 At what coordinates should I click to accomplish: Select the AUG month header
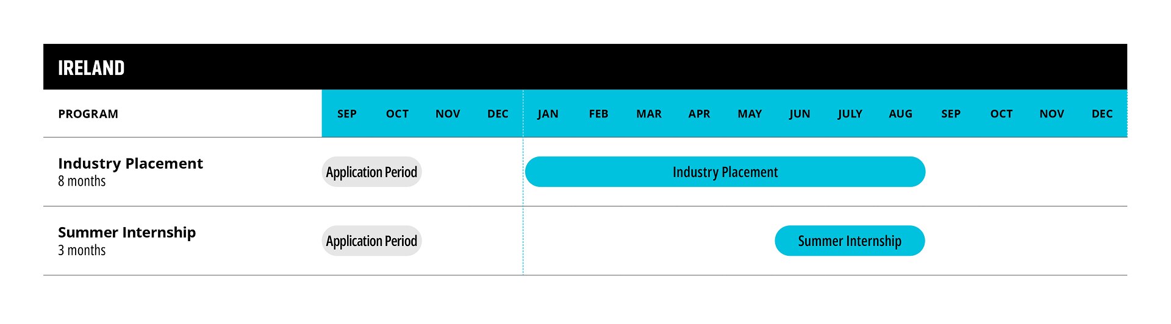(x=900, y=114)
